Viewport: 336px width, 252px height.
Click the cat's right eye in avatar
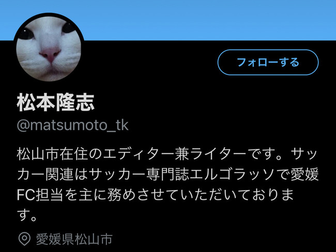pyautogui.click(x=68, y=28)
